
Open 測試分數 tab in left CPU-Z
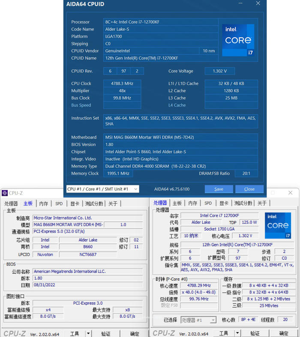pyautogui.click(x=94, y=203)
